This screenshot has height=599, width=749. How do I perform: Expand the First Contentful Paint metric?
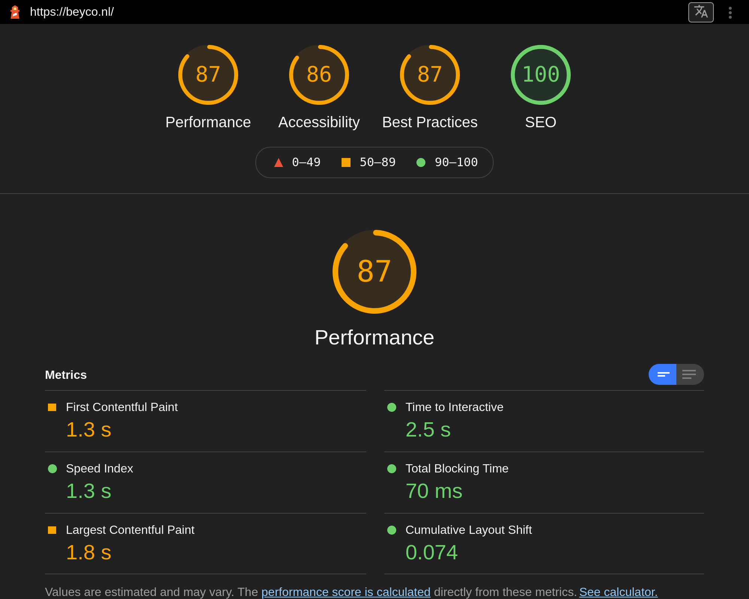click(122, 407)
